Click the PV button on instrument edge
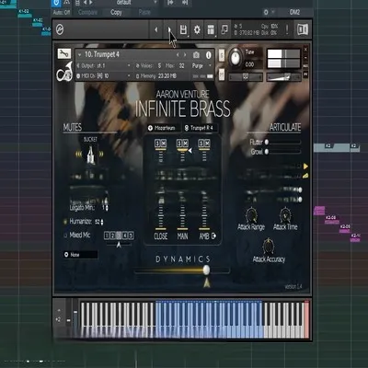The height and width of the screenshot is (368, 368). tap(305, 75)
